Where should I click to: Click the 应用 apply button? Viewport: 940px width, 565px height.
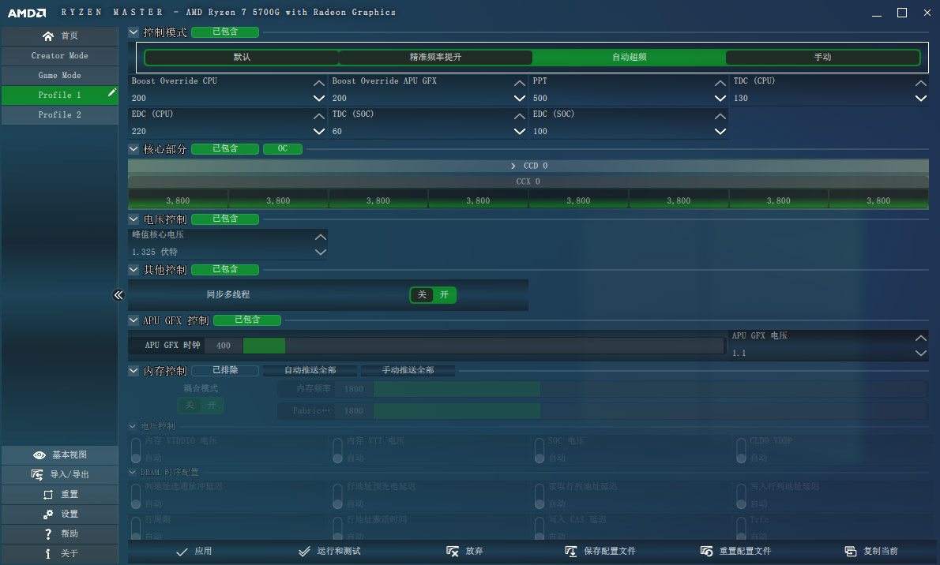(x=194, y=552)
